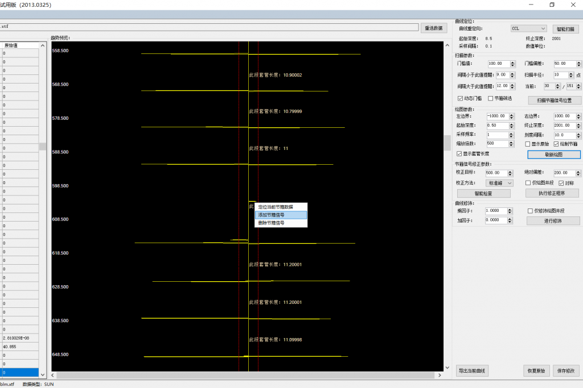This screenshot has width=583, height=388.
Task: Enable the 显示原始 checkbox
Action: pyautogui.click(x=528, y=144)
